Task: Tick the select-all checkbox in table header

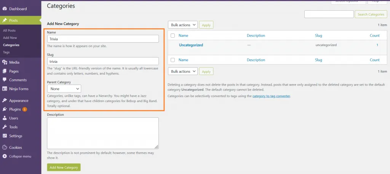Action: click(173, 35)
